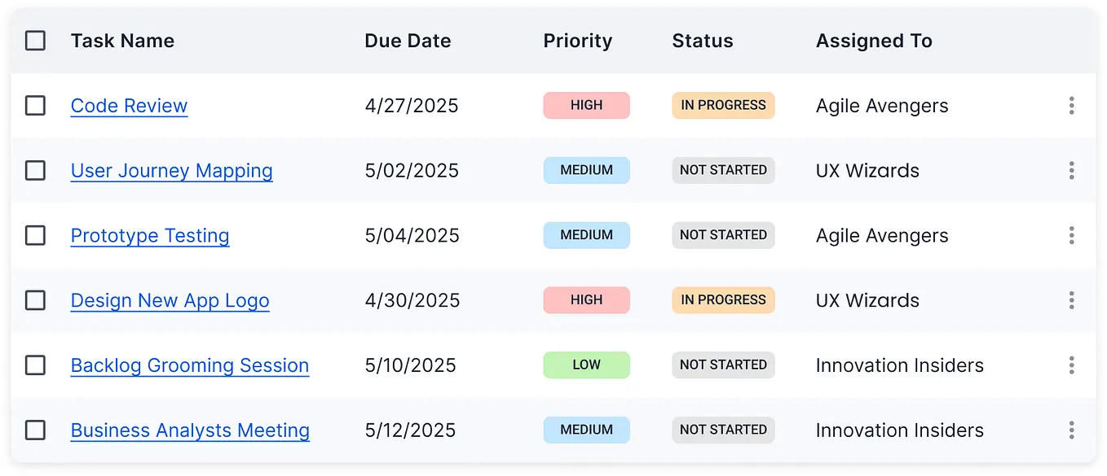
Task: Select the Code Review row checkbox
Action: pos(35,106)
